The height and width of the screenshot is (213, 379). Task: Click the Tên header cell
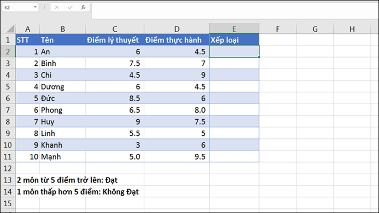pos(63,40)
